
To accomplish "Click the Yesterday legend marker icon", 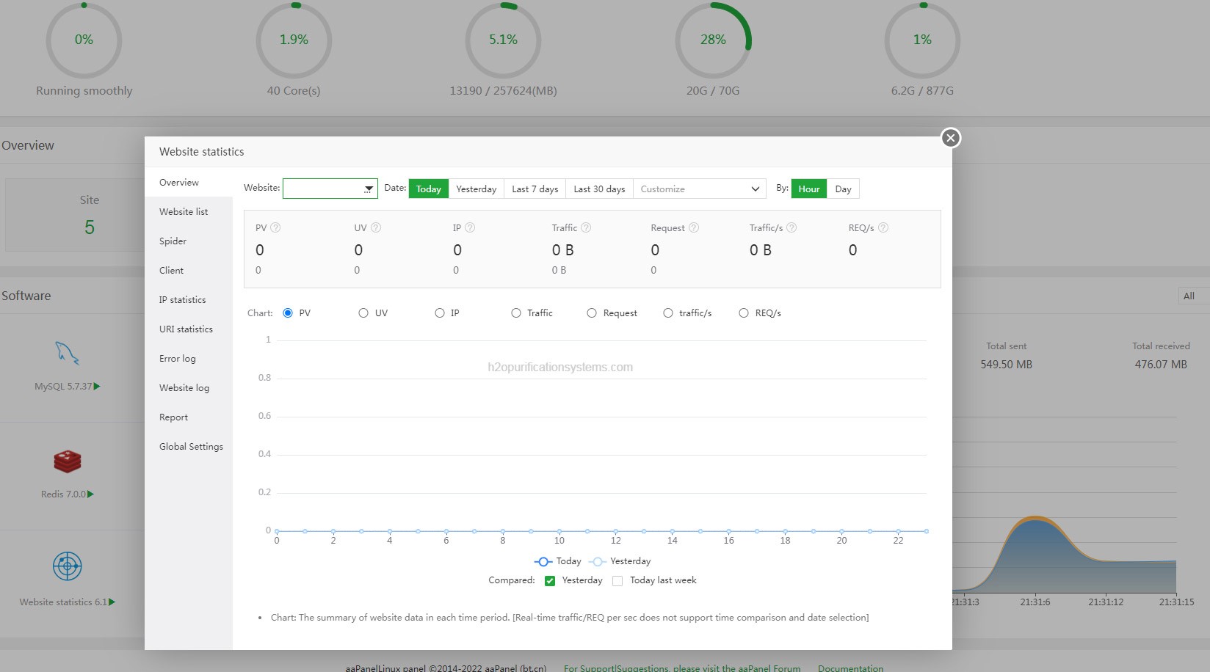I will point(598,562).
